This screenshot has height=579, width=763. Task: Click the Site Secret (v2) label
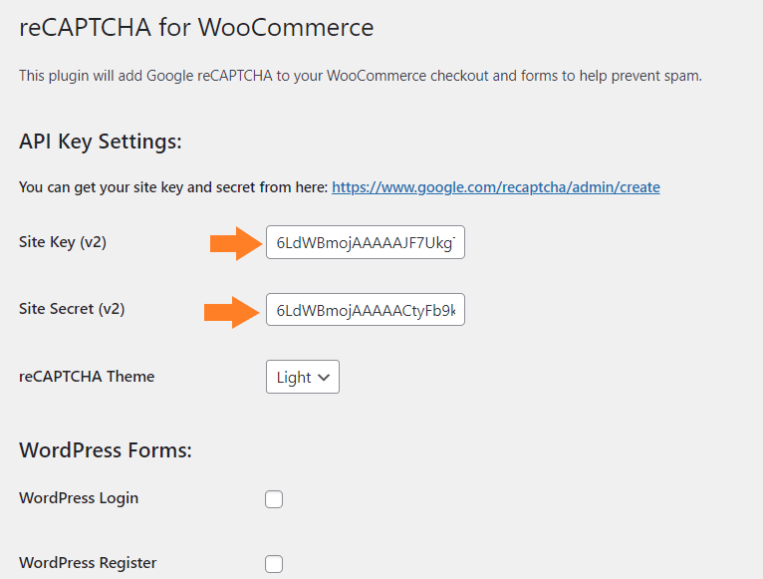click(72, 309)
